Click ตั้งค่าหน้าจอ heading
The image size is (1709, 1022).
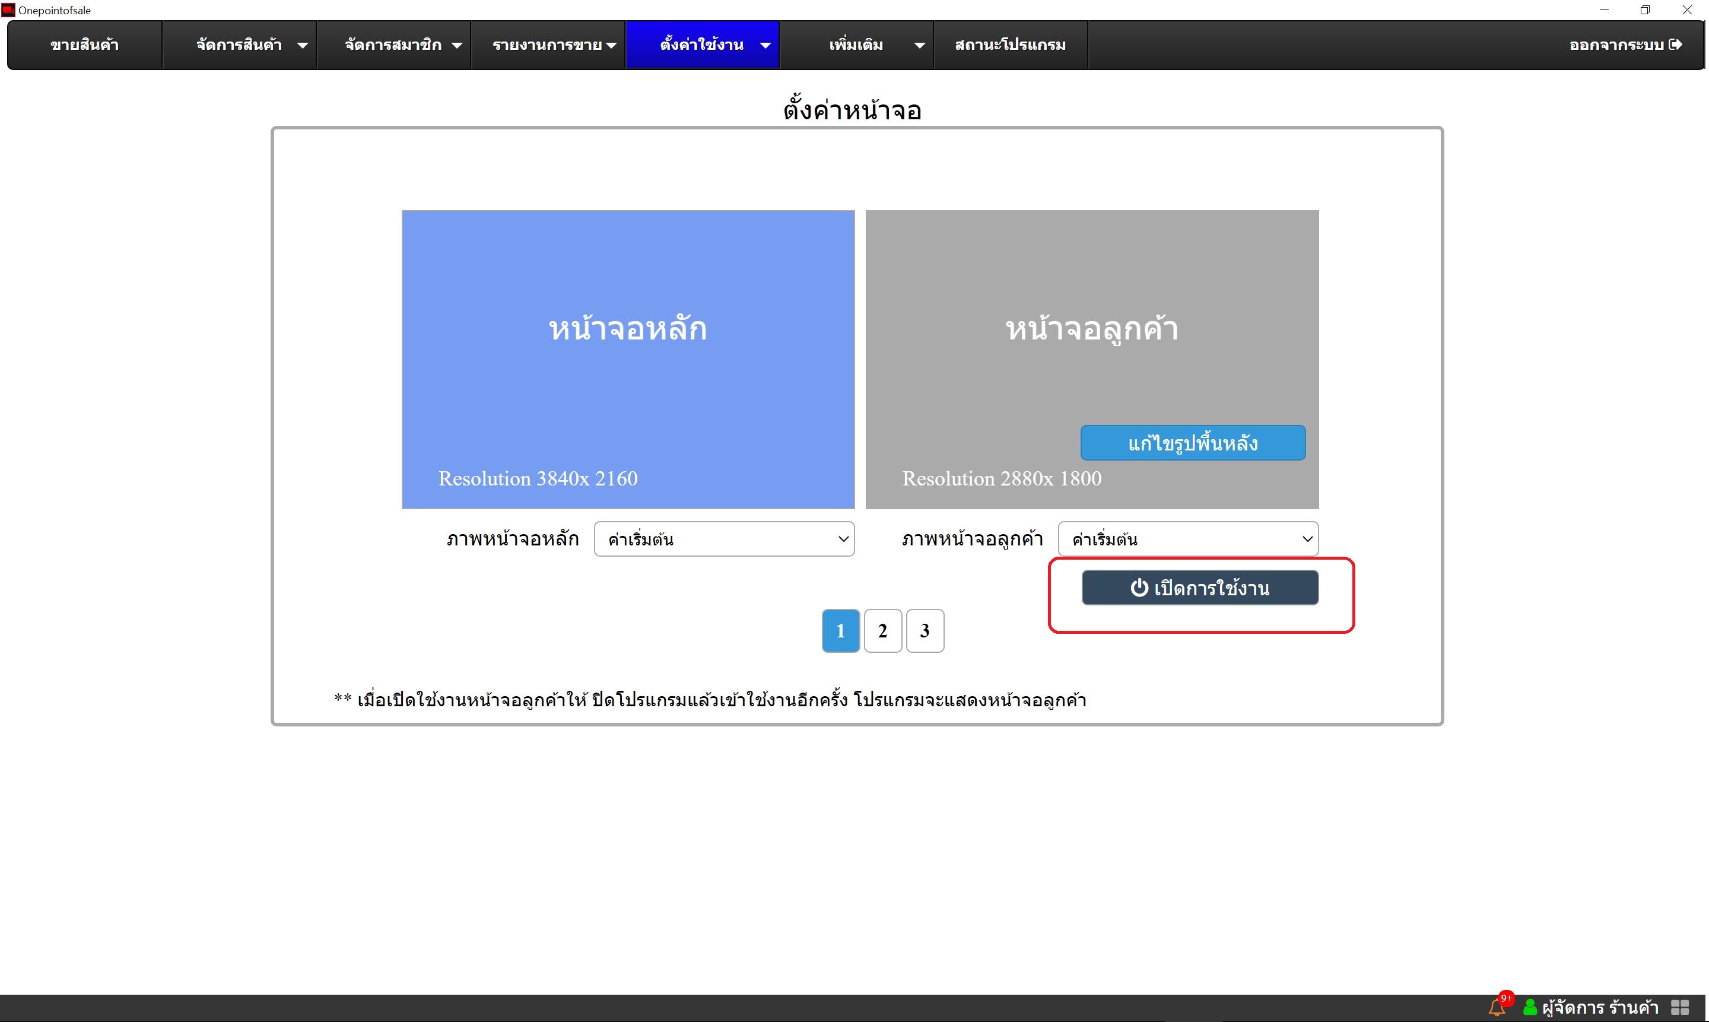[x=853, y=109]
